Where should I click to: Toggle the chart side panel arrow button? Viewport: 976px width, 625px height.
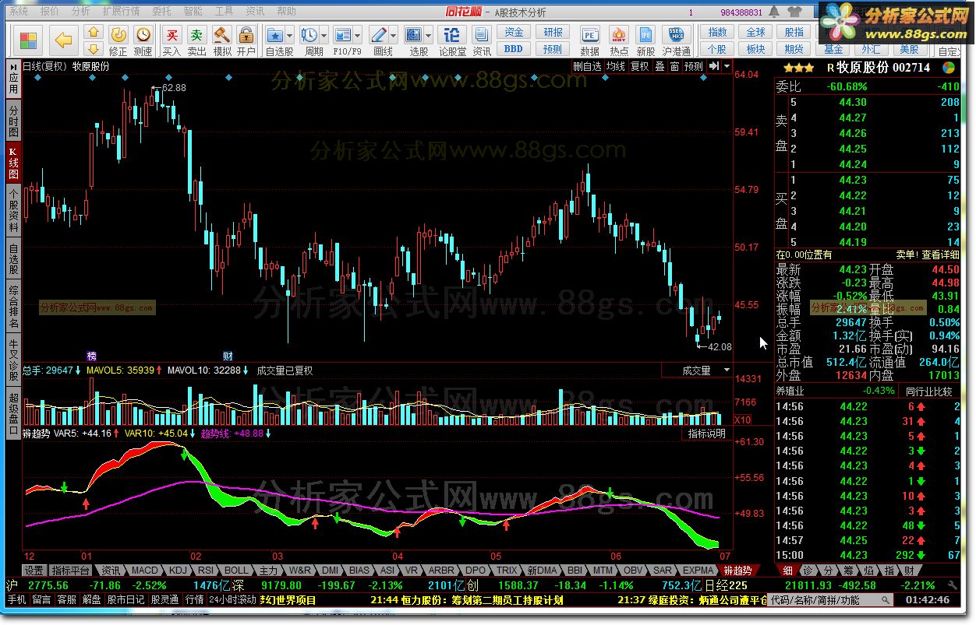pyautogui.click(x=714, y=67)
